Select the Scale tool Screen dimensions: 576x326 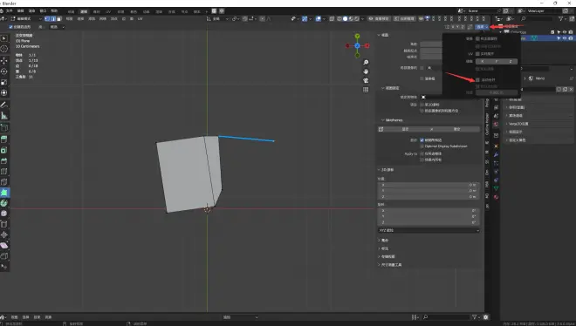(4, 82)
